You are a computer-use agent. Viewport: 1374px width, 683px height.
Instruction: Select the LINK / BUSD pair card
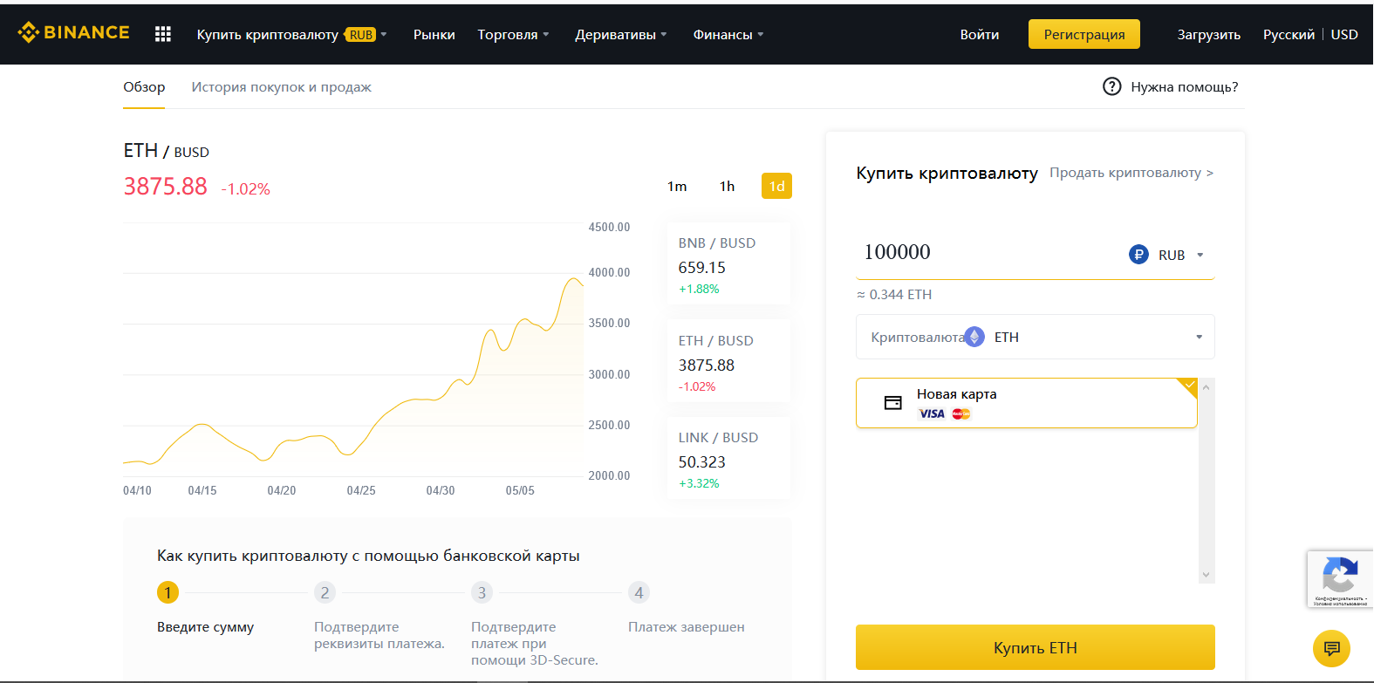pyautogui.click(x=728, y=459)
